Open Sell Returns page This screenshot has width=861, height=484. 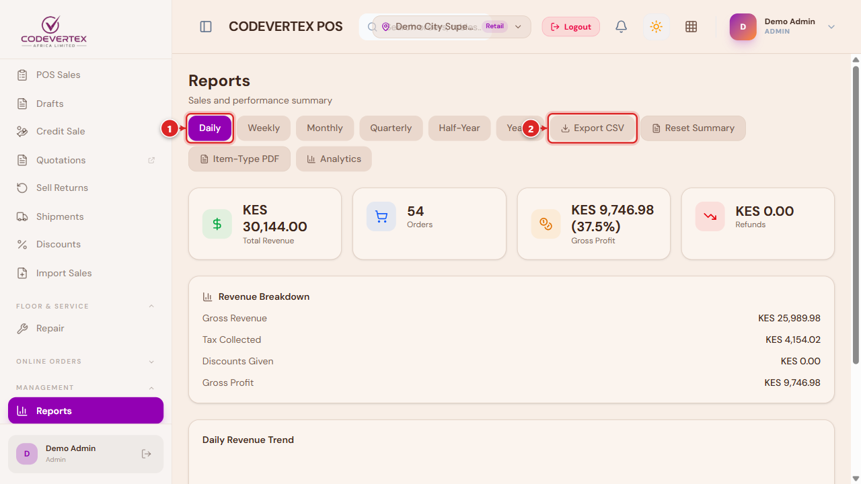coord(85,188)
